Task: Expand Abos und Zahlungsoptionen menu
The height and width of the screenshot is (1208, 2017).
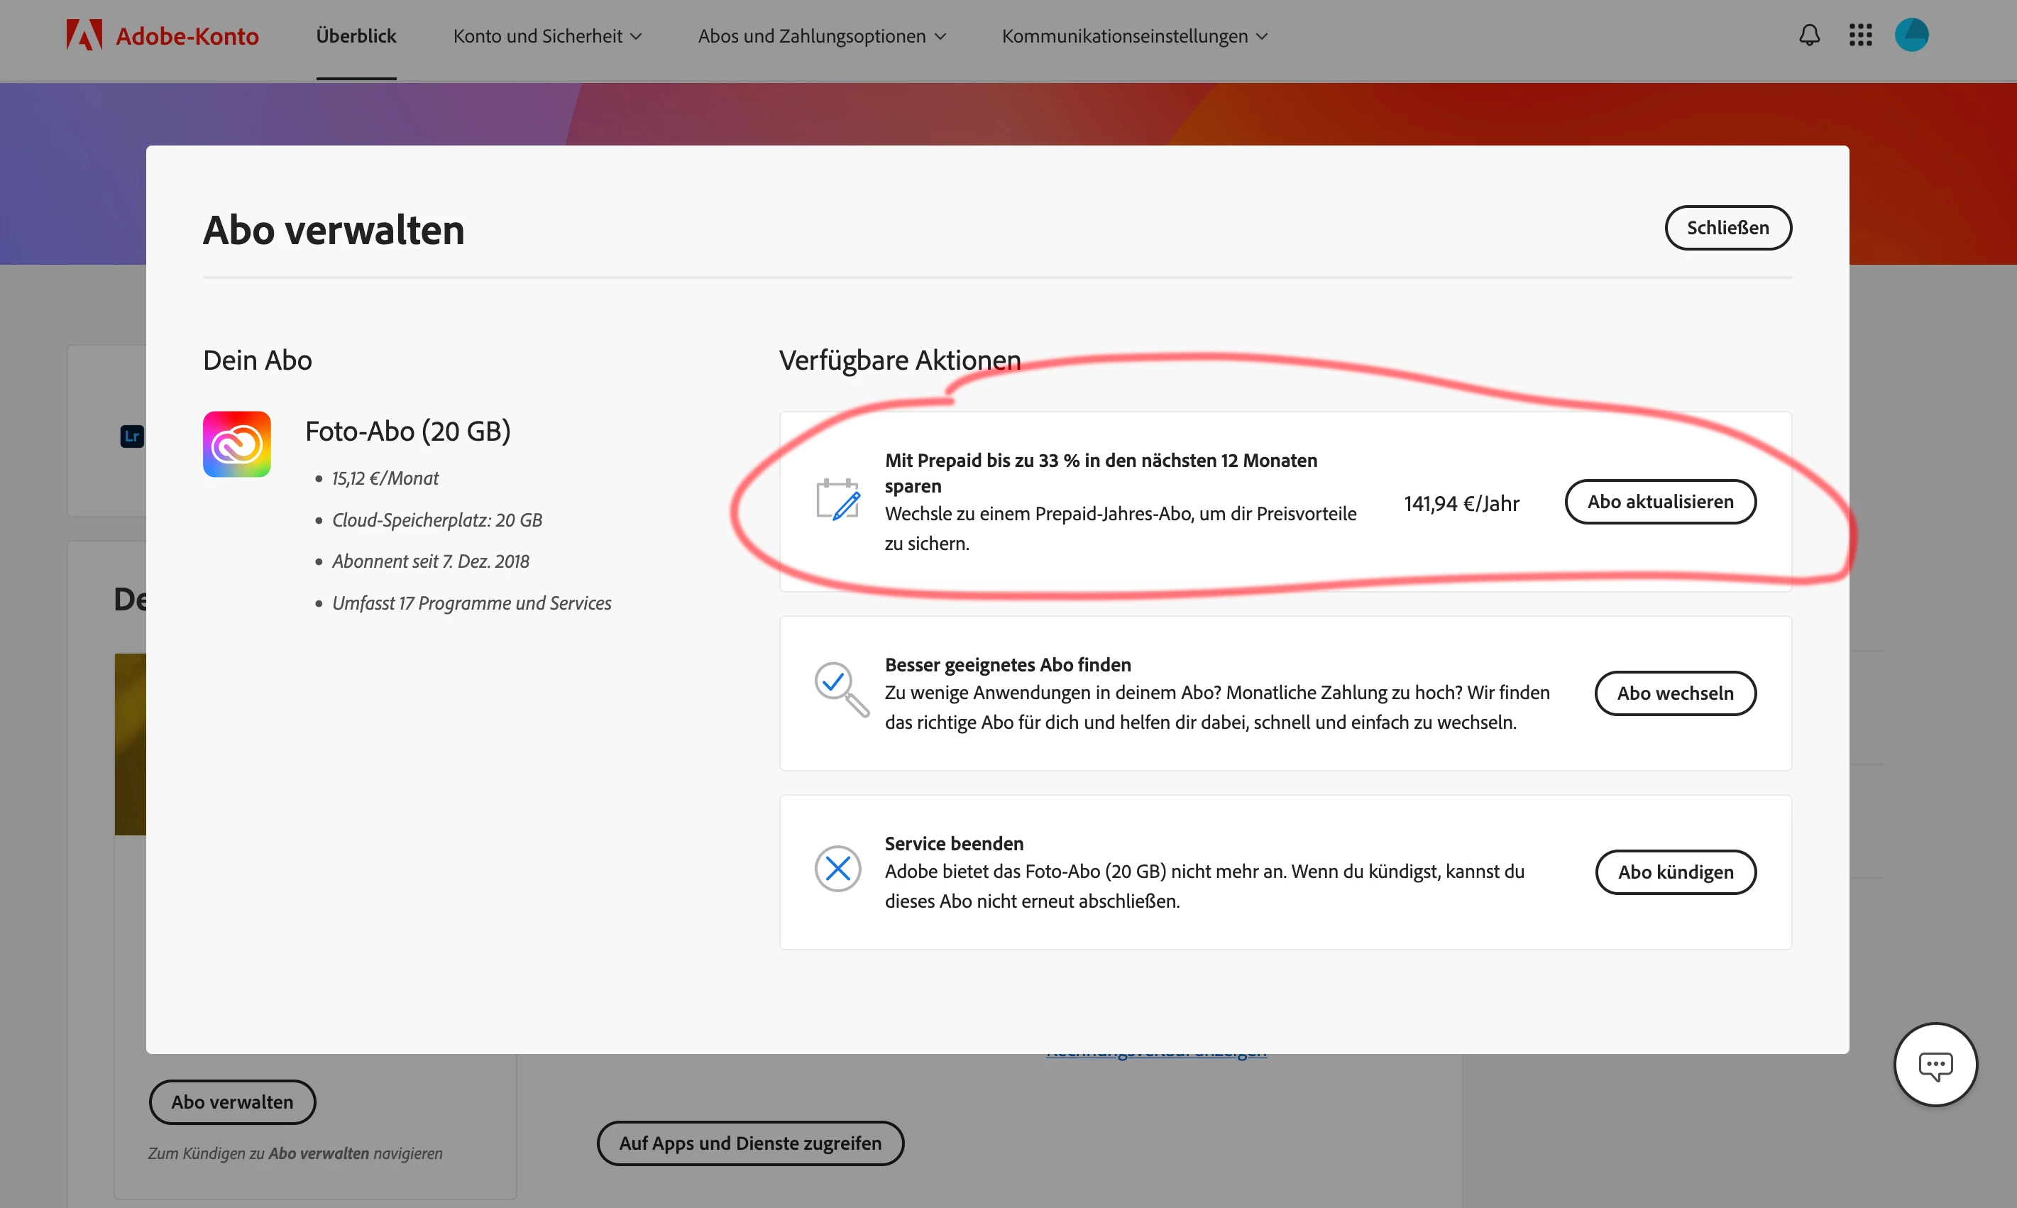Action: pyautogui.click(x=821, y=35)
